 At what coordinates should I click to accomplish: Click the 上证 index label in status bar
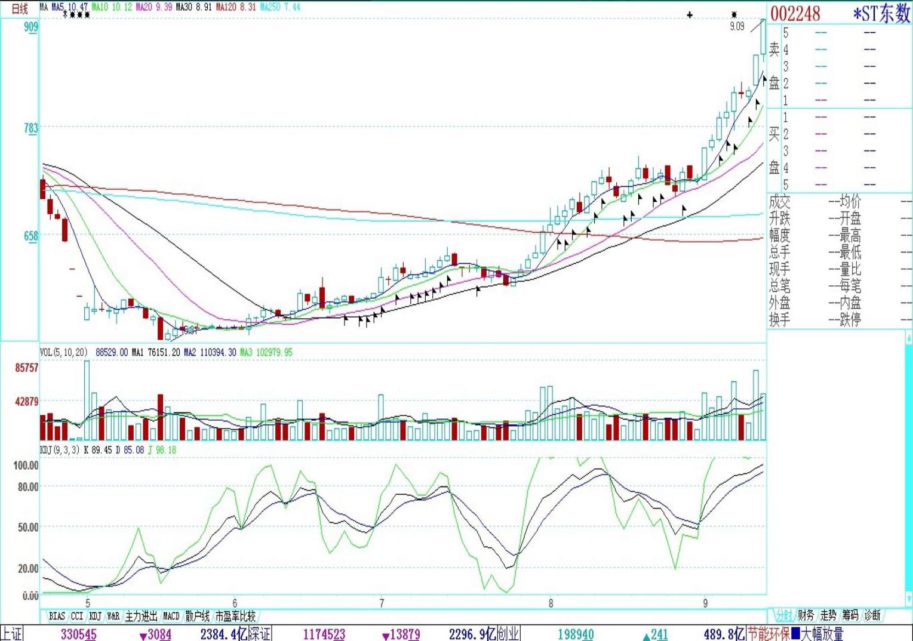(x=11, y=633)
